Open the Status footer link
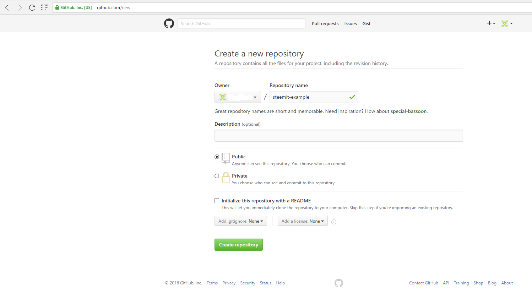This screenshot has width=532, height=294. point(266,283)
